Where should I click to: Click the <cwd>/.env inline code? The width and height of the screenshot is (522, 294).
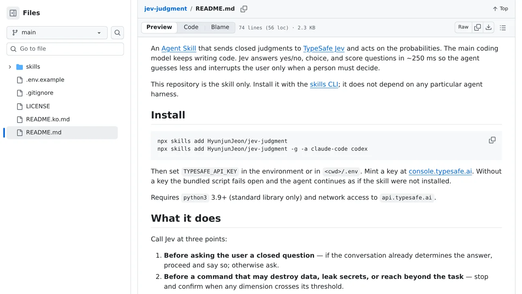pyautogui.click(x=341, y=171)
